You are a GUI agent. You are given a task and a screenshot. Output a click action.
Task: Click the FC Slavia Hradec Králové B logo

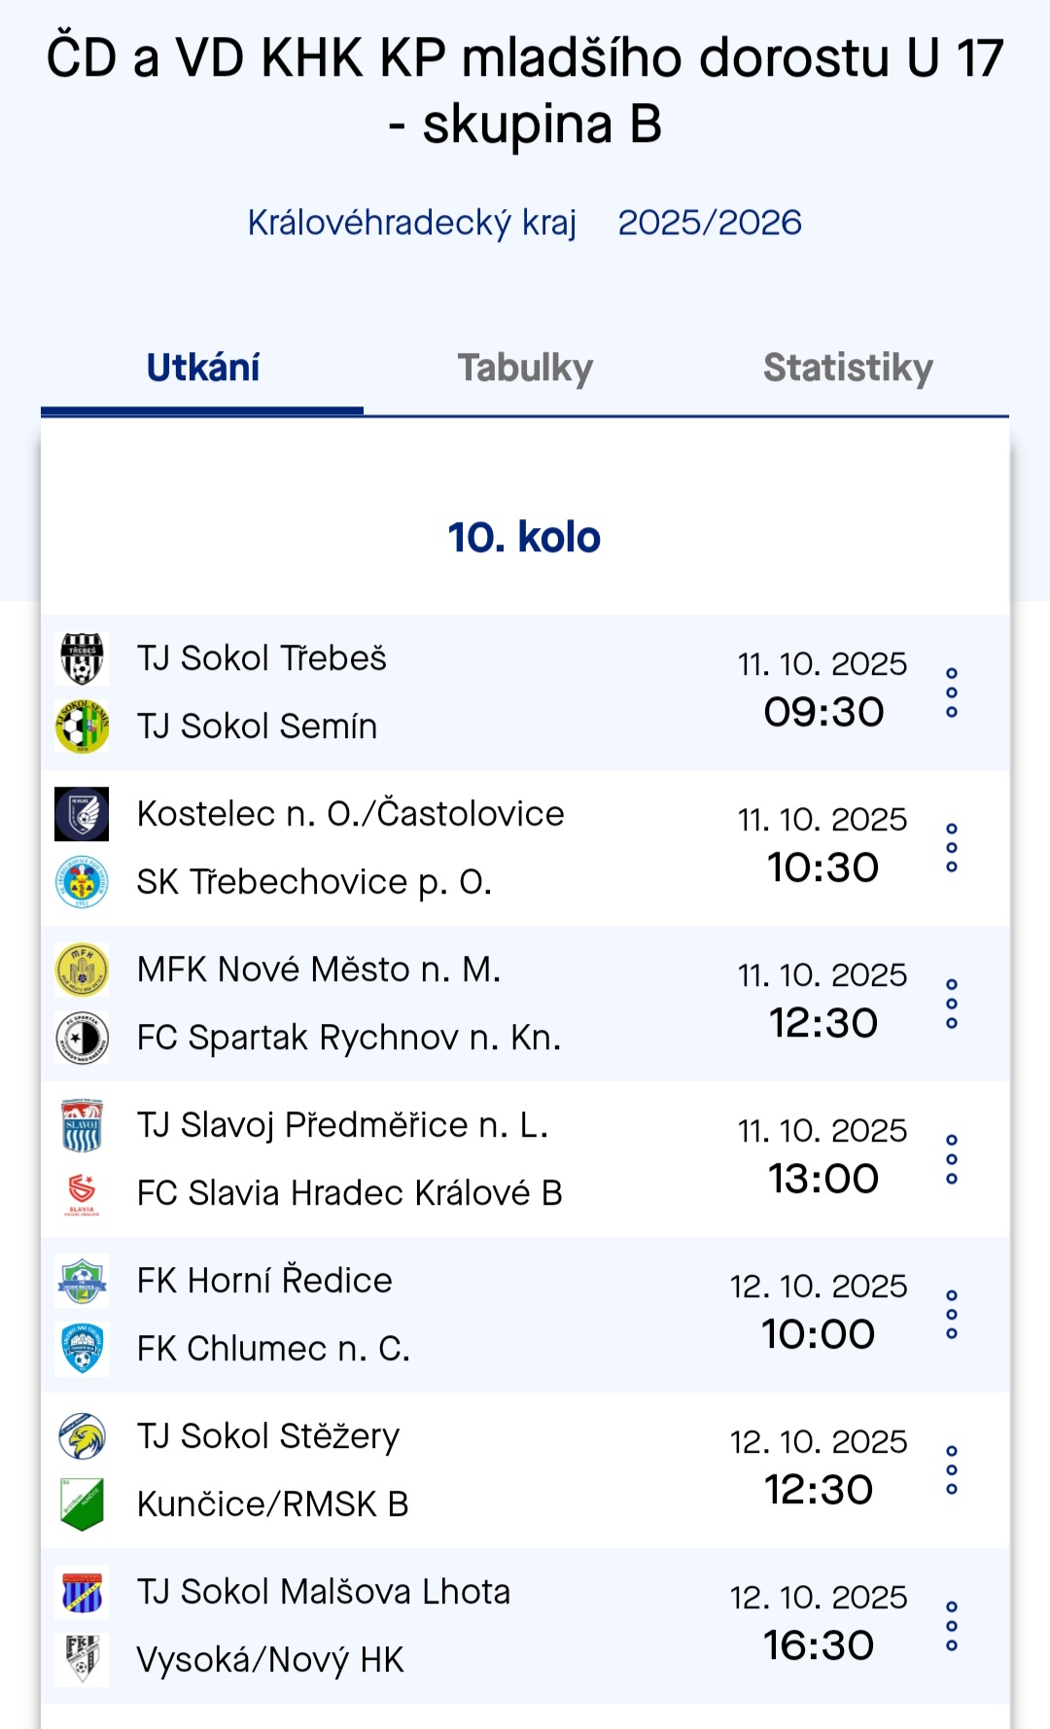tap(82, 1193)
